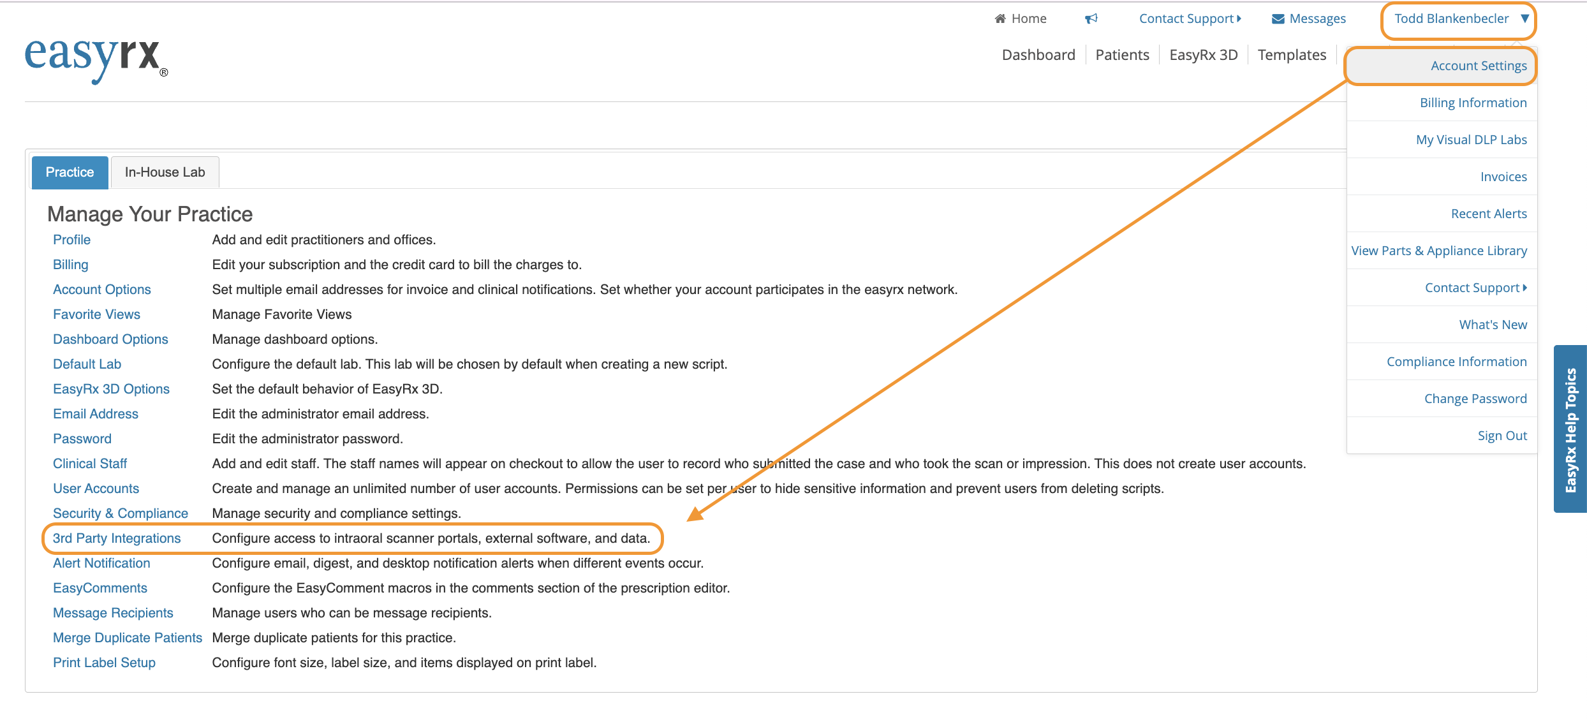1587x722 pixels.
Task: Open the Email Address link
Action: (x=95, y=414)
